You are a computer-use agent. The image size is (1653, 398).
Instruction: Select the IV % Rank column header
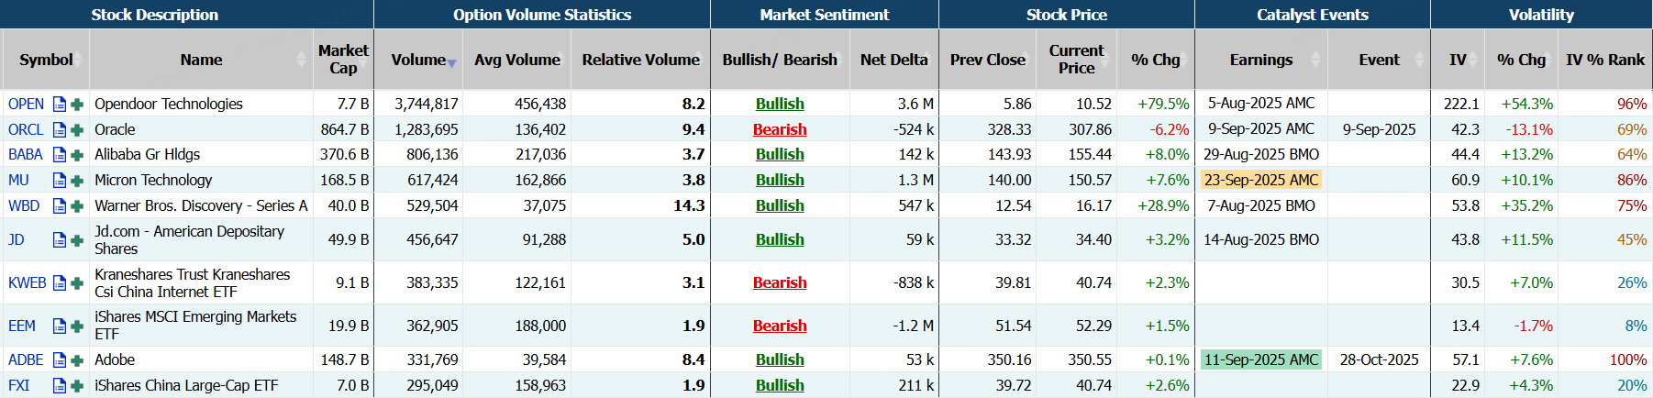(1604, 60)
